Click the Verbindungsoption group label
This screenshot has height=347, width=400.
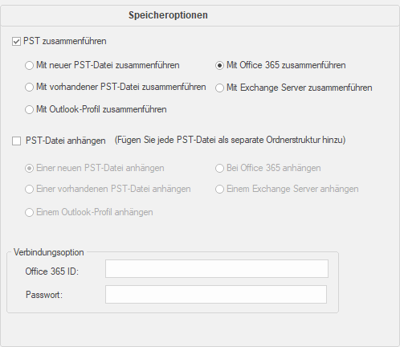(x=49, y=252)
